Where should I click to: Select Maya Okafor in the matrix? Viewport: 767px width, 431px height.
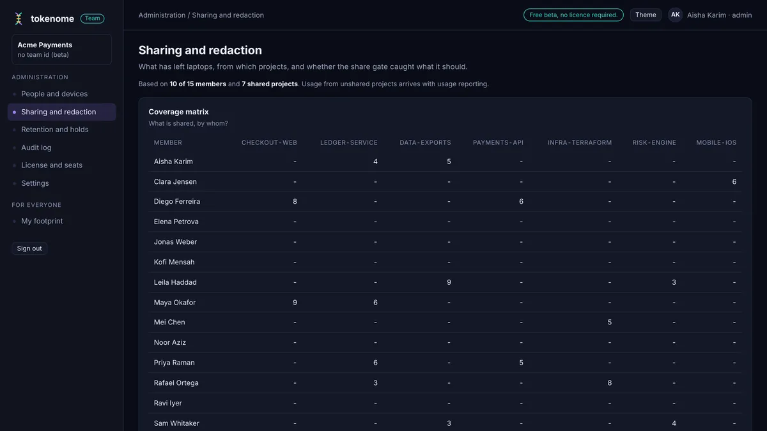[x=175, y=303]
